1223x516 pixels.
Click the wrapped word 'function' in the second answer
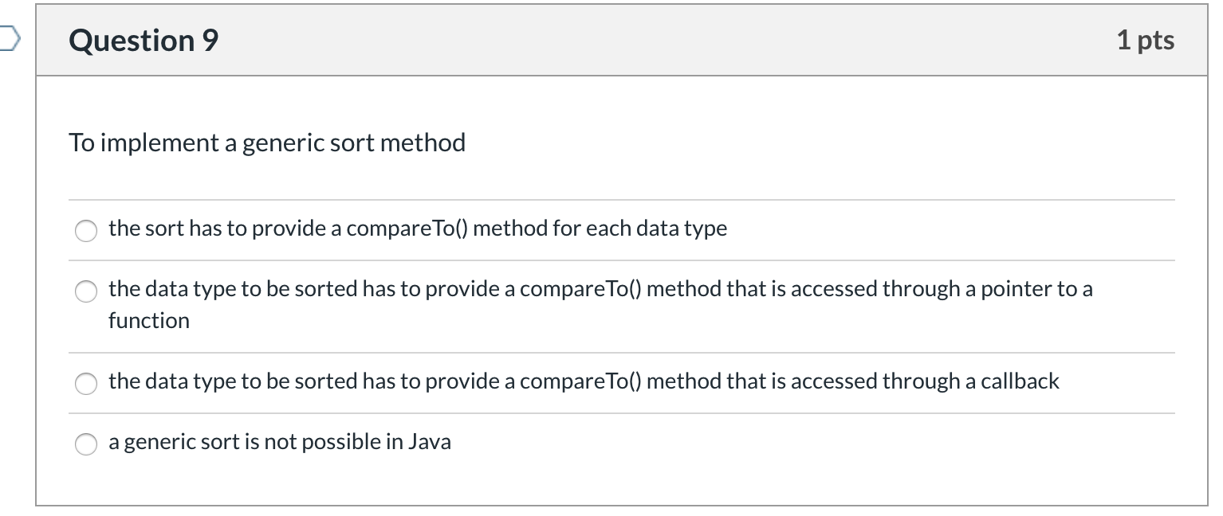click(x=149, y=321)
